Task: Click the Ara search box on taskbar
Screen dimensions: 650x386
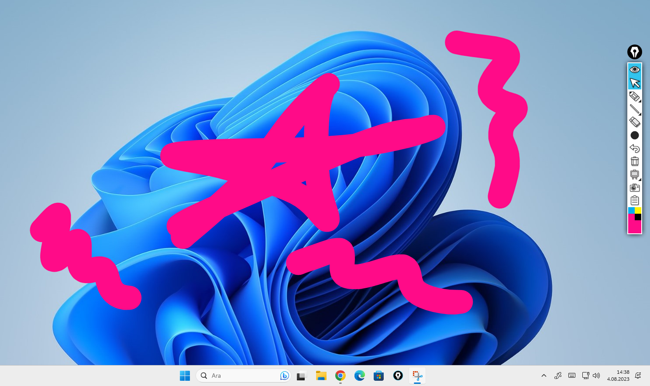Action: click(x=243, y=376)
